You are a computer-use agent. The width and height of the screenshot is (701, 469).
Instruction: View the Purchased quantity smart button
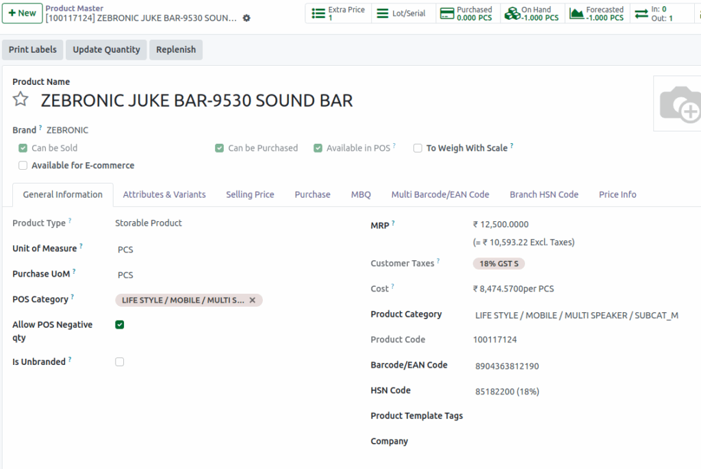tap(466, 12)
